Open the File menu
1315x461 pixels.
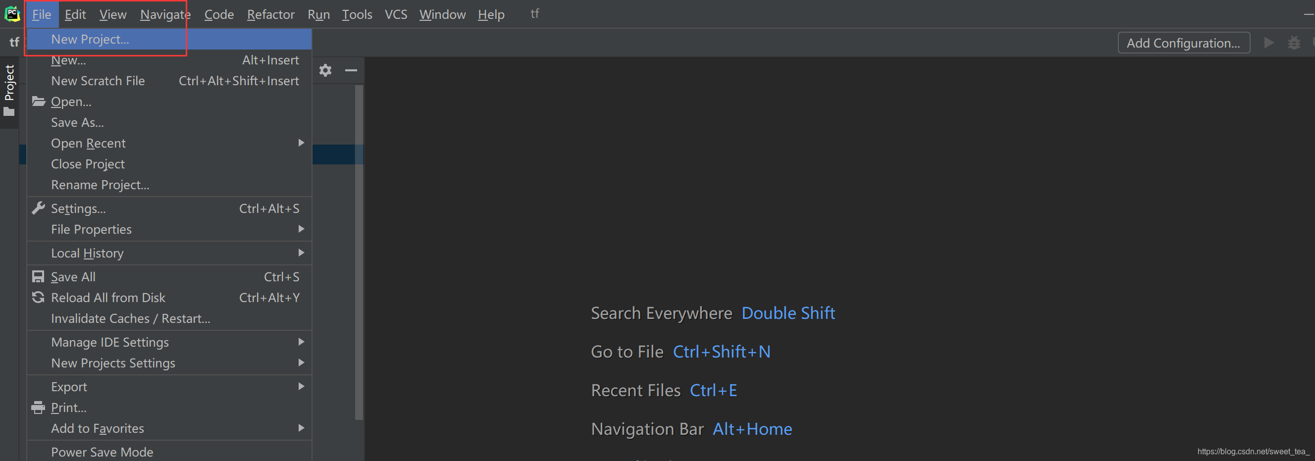[x=42, y=14]
